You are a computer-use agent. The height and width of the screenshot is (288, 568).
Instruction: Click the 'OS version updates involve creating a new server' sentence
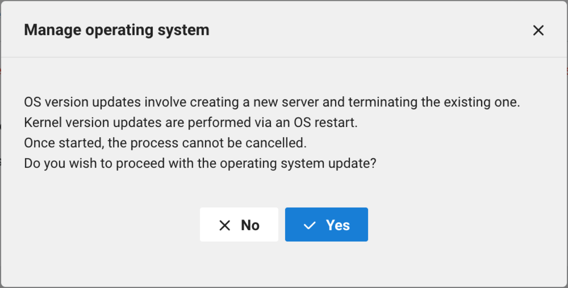click(272, 102)
